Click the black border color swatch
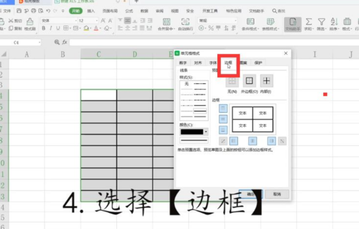Screen dimensions: 359x229 192,132
